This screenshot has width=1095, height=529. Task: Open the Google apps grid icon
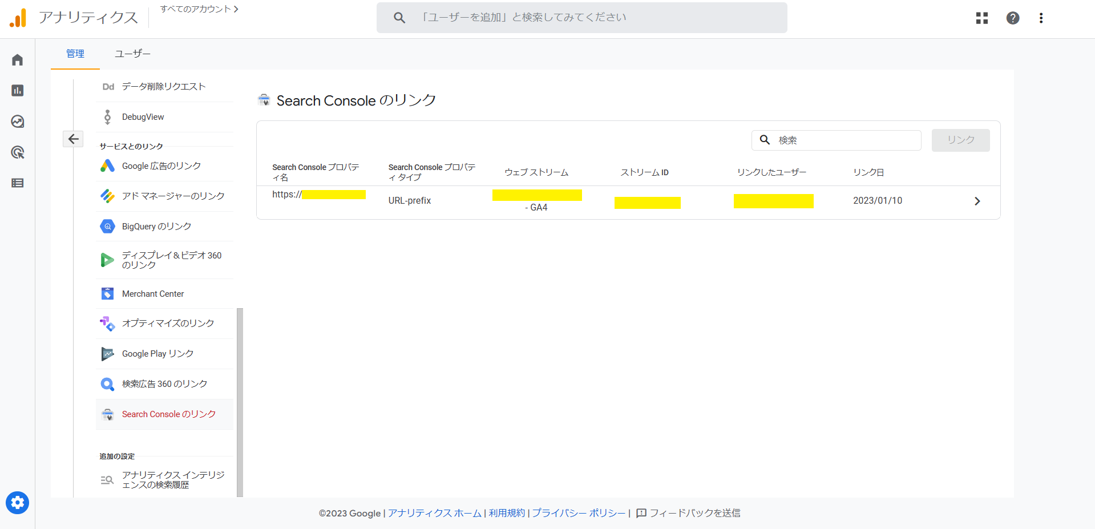coord(982,18)
